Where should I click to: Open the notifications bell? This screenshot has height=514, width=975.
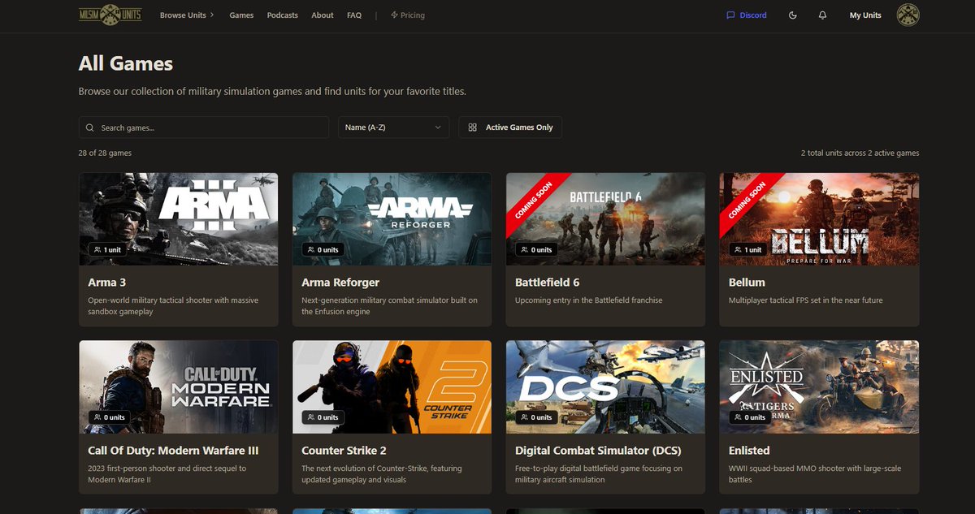tap(822, 15)
